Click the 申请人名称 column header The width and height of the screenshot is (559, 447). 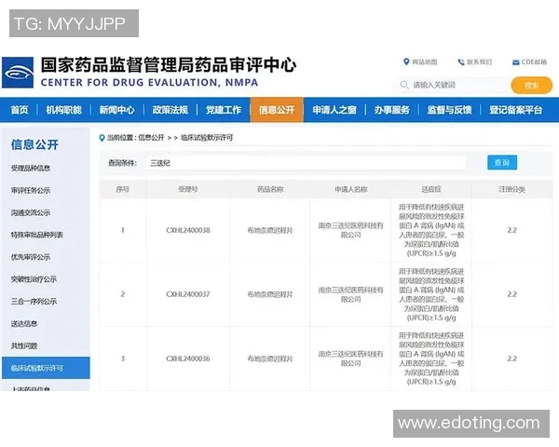351,189
